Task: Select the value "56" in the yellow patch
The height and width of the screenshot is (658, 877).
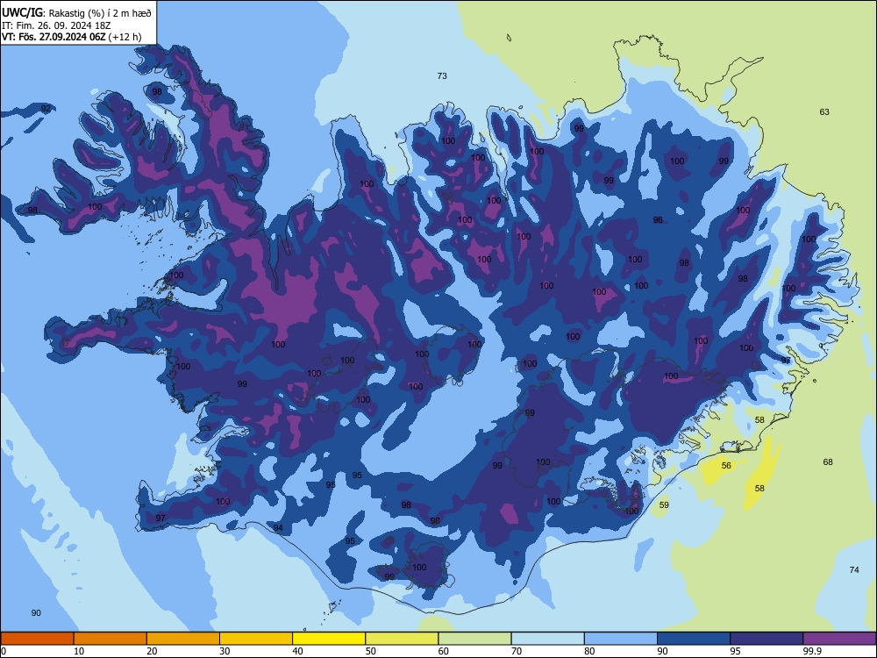Action: click(726, 466)
